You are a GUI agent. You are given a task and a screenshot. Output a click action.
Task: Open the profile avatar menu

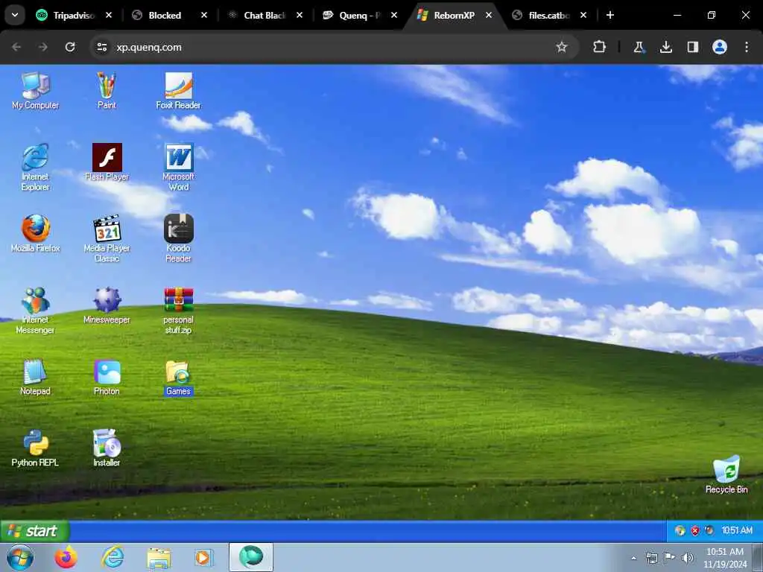(x=720, y=47)
